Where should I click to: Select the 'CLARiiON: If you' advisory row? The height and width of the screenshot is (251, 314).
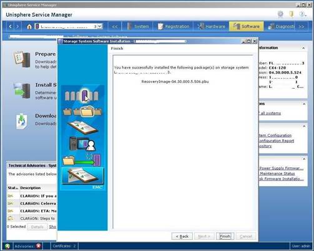click(32, 196)
